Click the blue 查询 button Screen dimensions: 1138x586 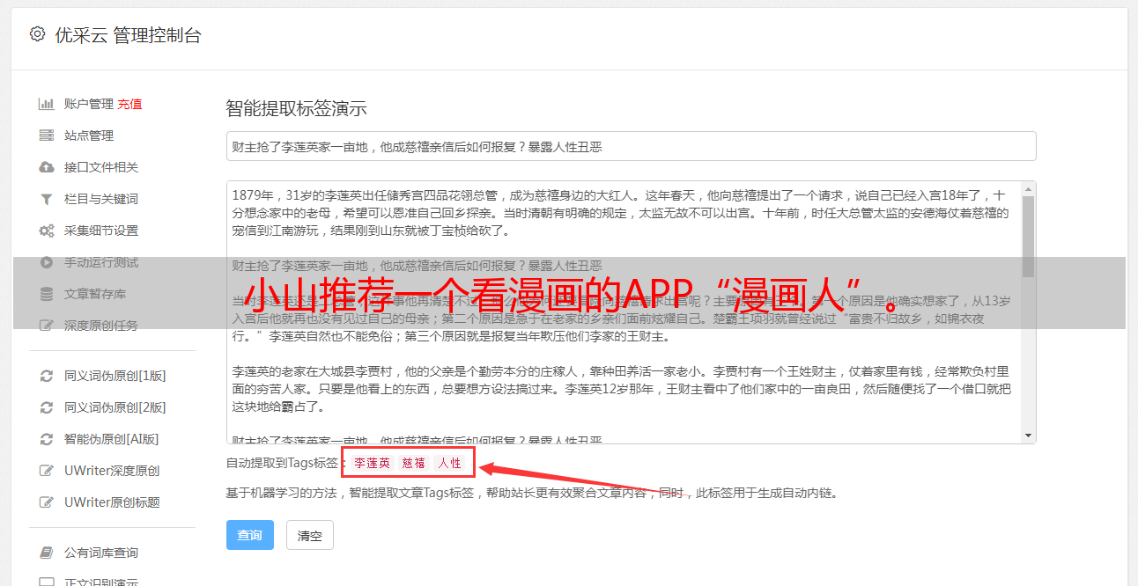click(250, 535)
